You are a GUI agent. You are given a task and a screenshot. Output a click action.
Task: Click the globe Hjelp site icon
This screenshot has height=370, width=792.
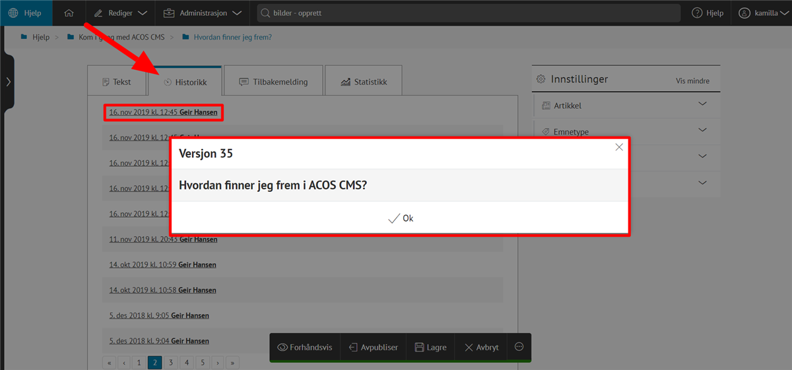click(x=13, y=13)
